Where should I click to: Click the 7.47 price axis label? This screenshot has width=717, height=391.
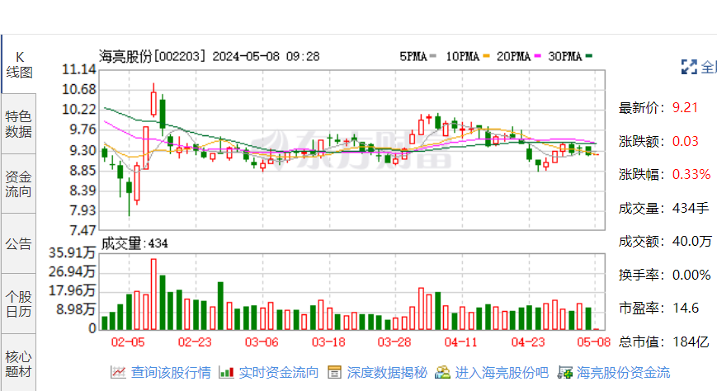pyautogui.click(x=83, y=230)
